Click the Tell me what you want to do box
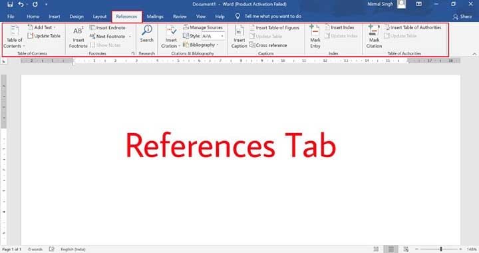Viewport: 479px width, 253px height. click(x=273, y=16)
